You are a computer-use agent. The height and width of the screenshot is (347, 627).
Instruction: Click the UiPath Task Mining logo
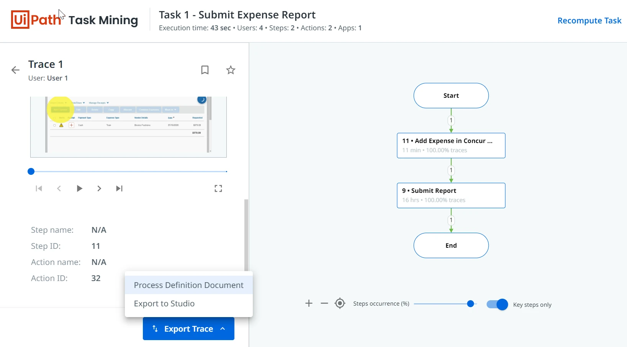[74, 20]
